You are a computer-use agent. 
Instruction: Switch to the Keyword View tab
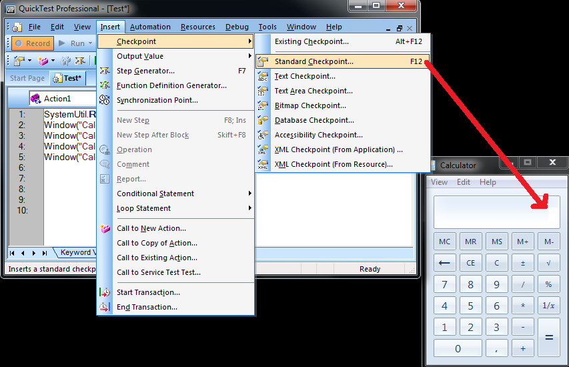(75, 252)
